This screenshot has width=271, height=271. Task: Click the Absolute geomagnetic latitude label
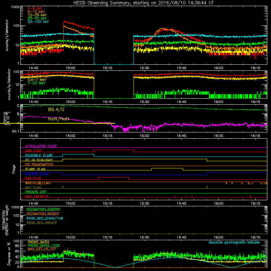coord(234,242)
